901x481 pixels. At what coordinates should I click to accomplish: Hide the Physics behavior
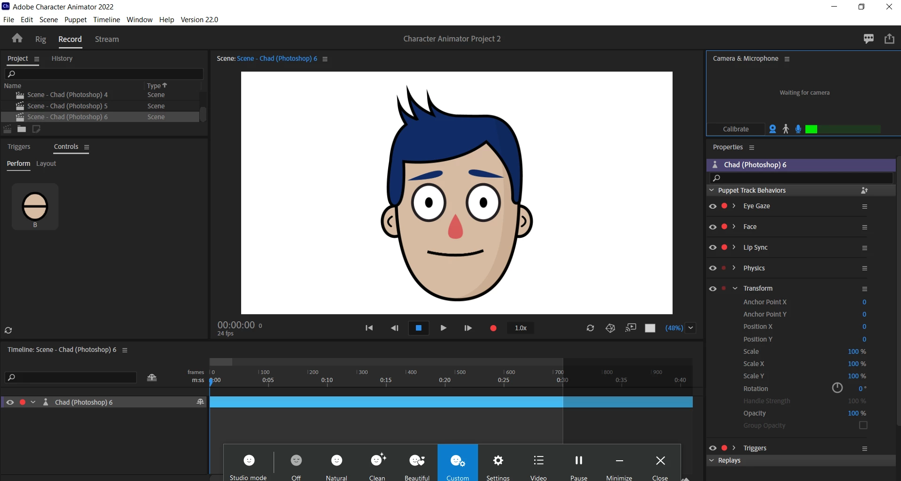coord(713,268)
